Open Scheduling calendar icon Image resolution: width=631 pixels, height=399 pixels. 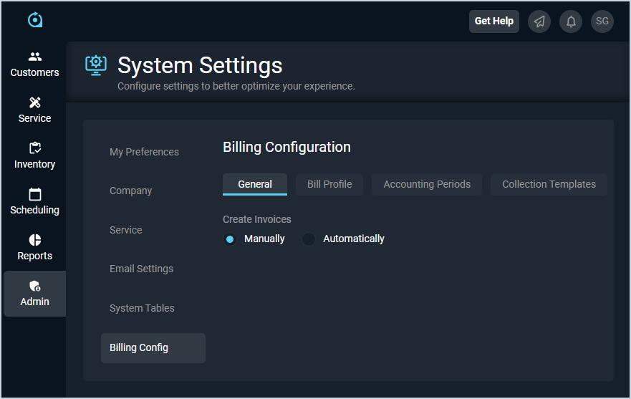(x=34, y=194)
